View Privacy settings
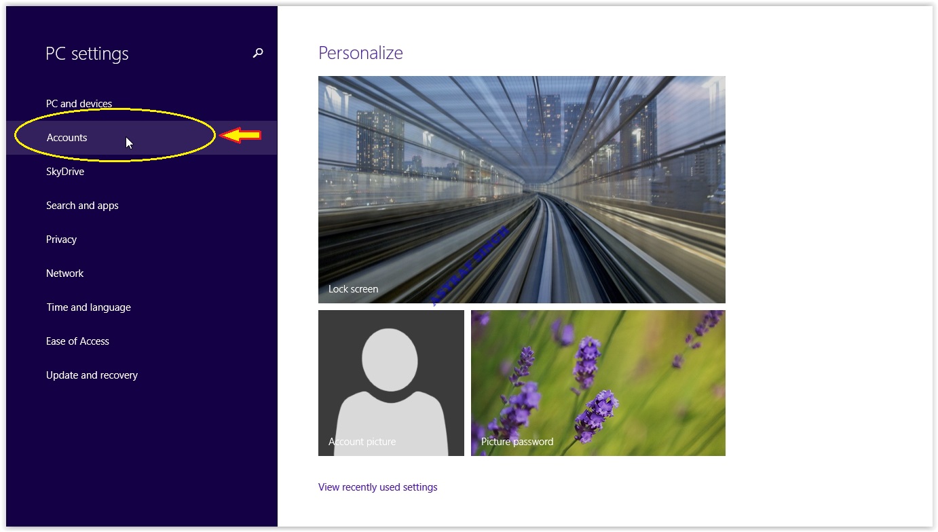938x532 pixels. 61,239
